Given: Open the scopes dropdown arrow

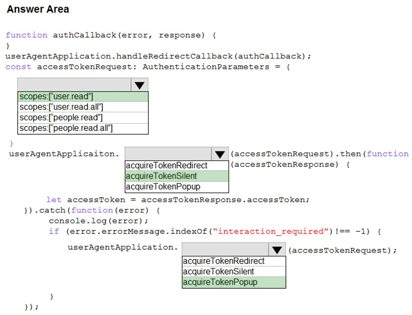Looking at the screenshot, I should coord(139,85).
